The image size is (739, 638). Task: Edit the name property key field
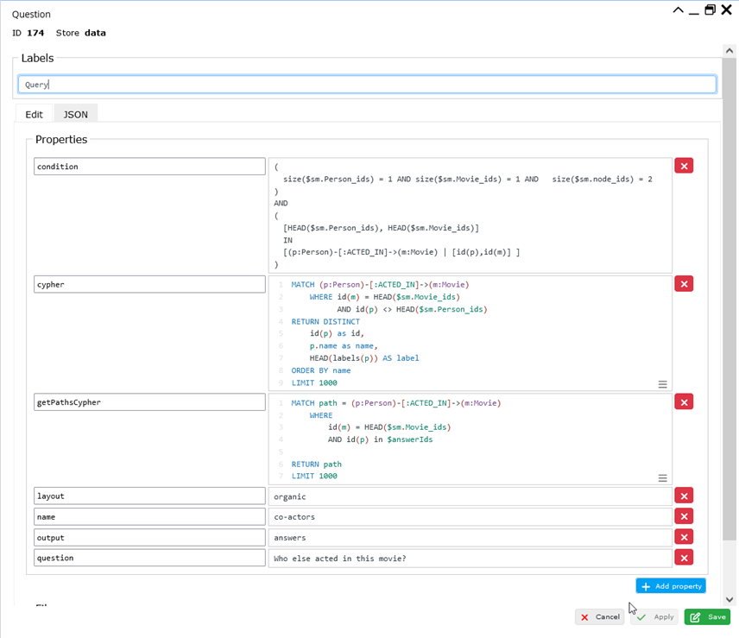[149, 516]
